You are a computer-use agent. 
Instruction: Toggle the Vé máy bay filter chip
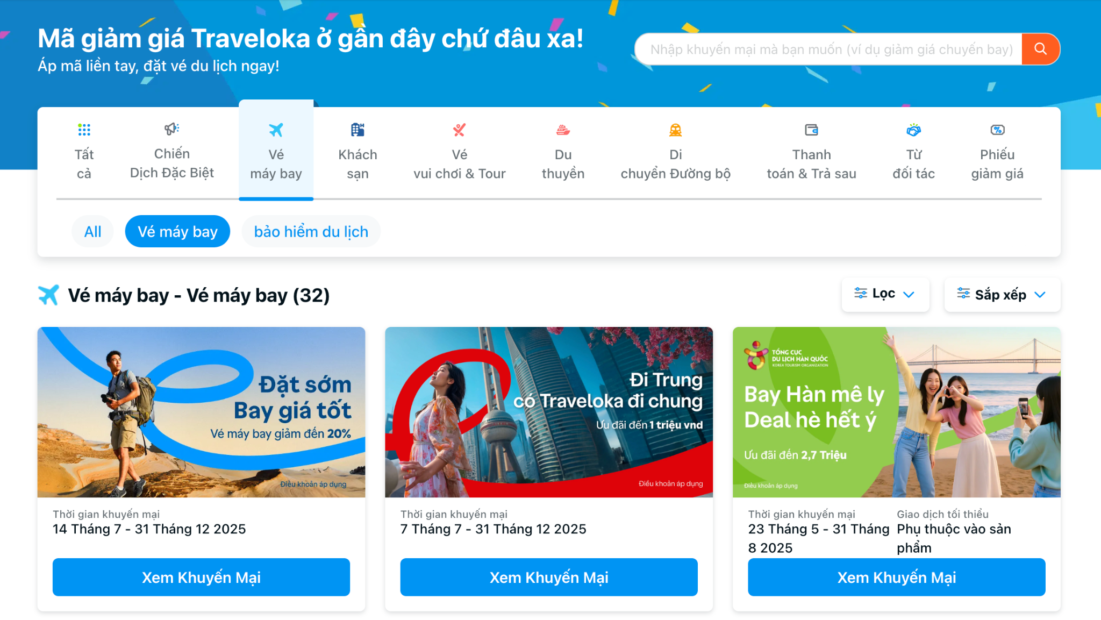(177, 231)
